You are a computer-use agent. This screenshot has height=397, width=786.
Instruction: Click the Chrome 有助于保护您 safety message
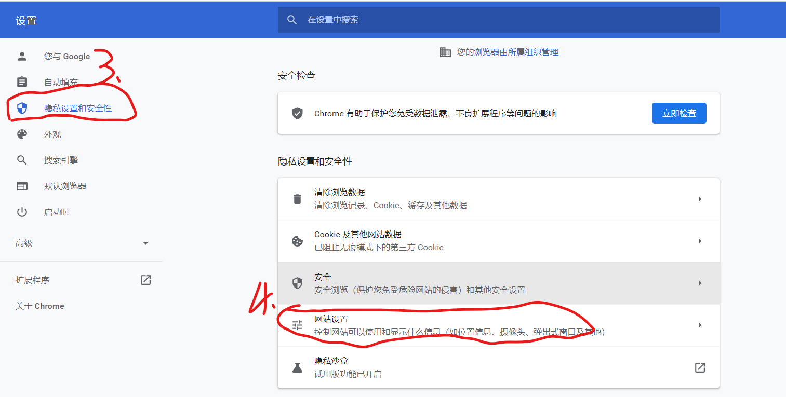pos(435,113)
